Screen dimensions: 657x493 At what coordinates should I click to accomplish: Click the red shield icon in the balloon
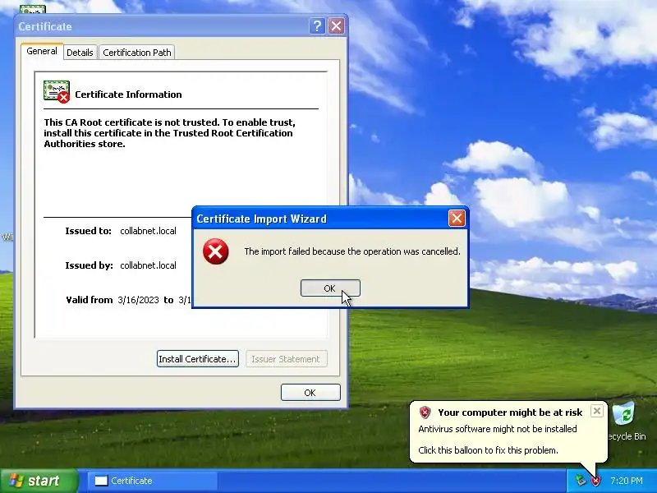425,412
